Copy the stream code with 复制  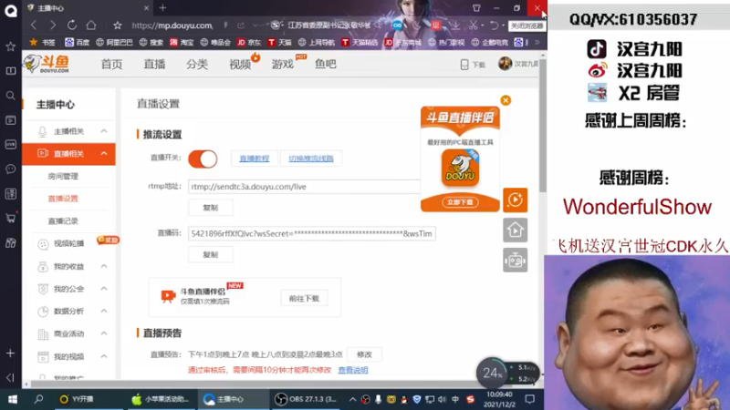tap(211, 255)
